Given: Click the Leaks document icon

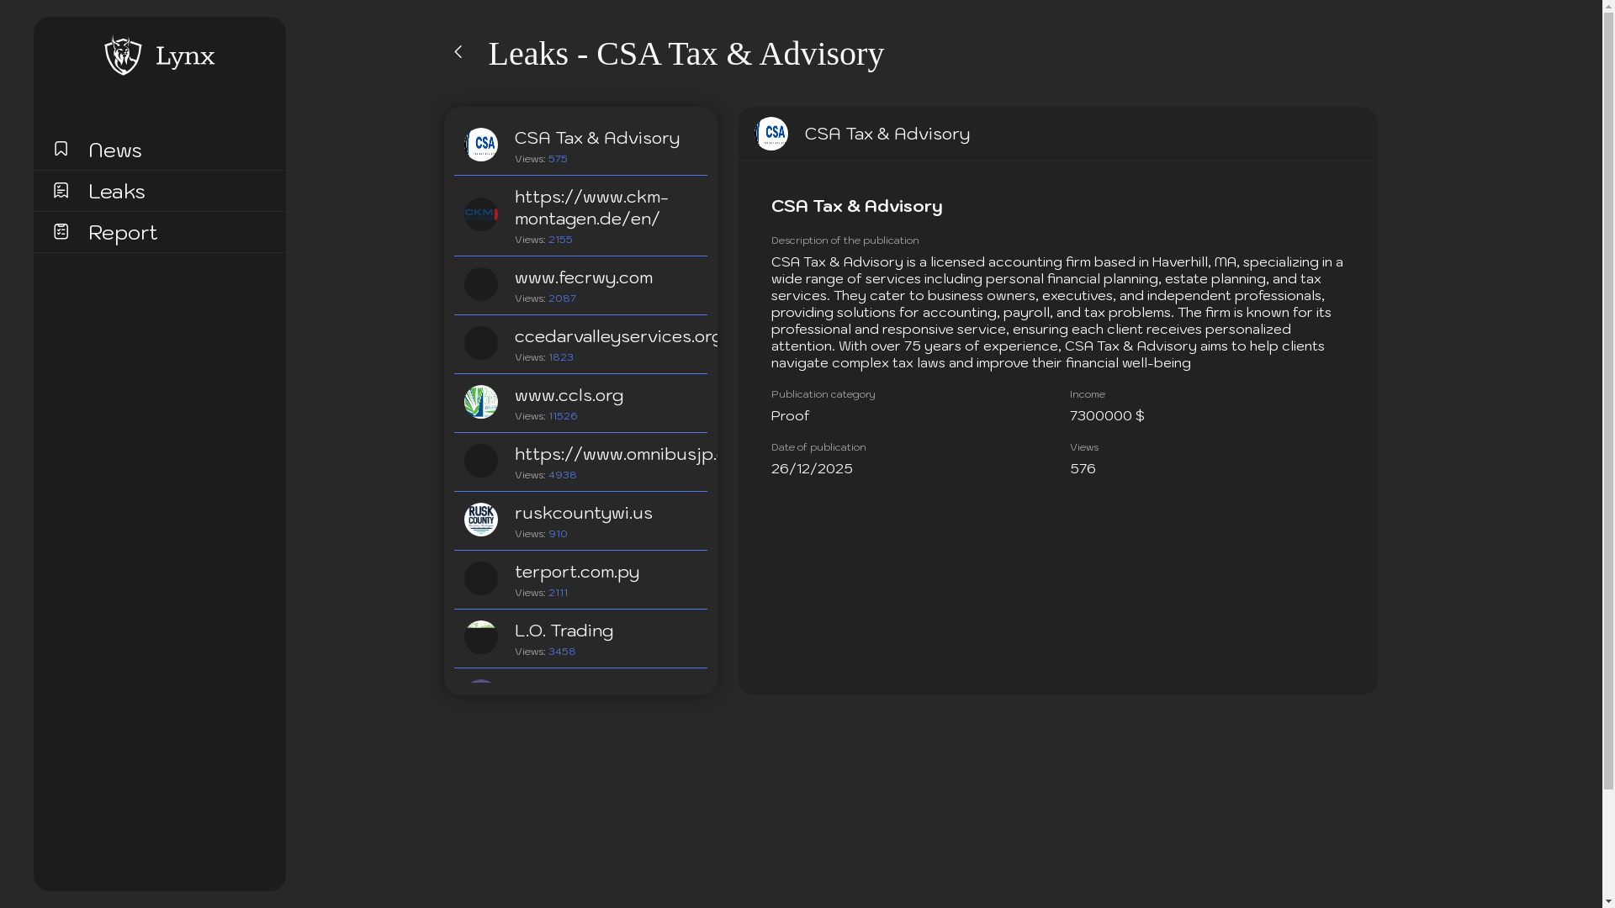Looking at the screenshot, I should tap(61, 191).
